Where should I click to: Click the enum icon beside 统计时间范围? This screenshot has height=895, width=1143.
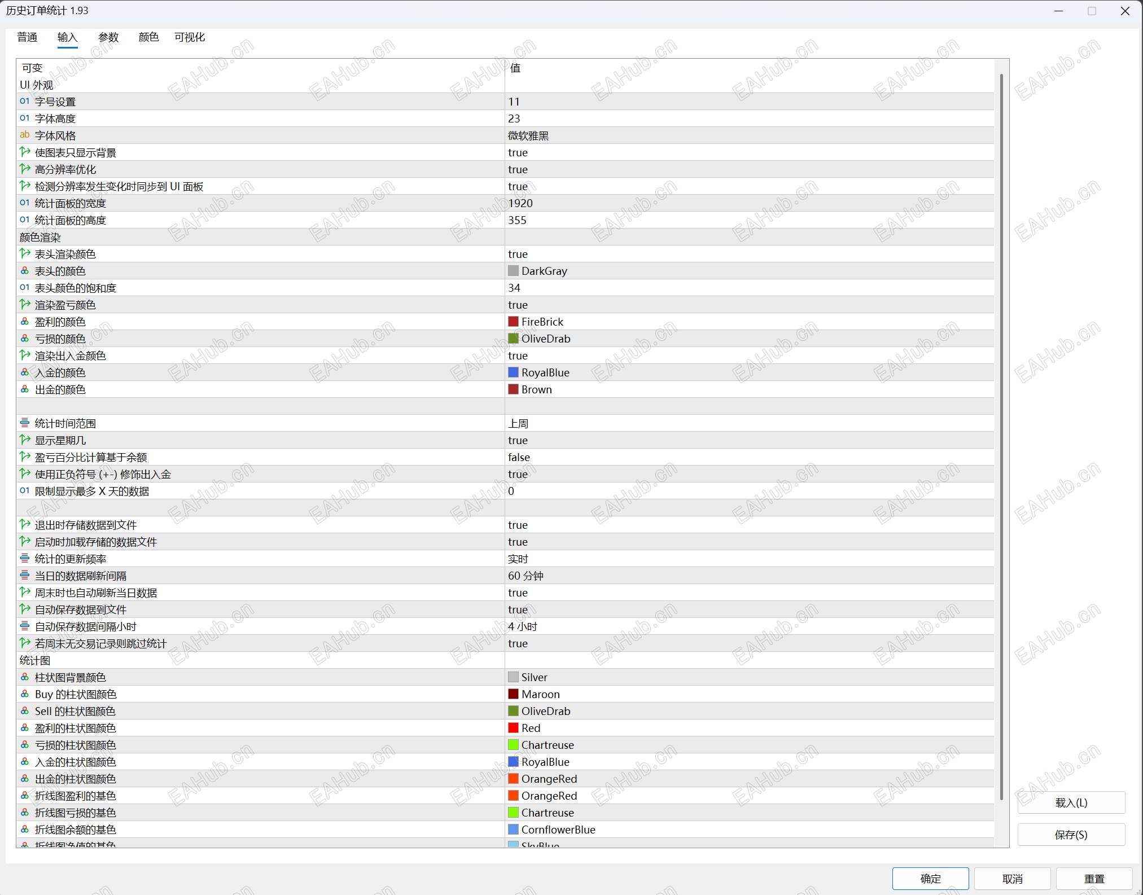[24, 423]
